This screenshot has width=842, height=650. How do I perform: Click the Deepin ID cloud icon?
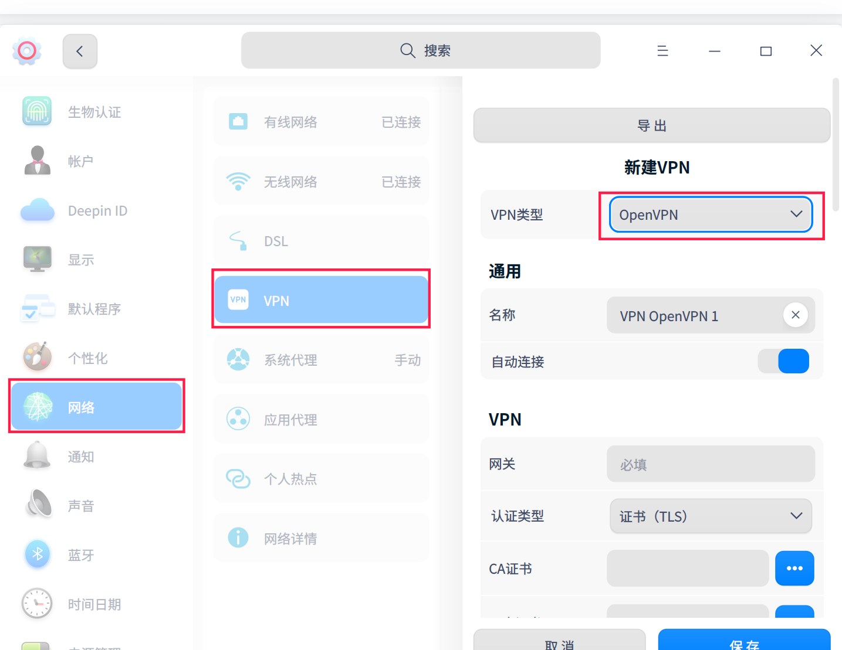click(38, 210)
